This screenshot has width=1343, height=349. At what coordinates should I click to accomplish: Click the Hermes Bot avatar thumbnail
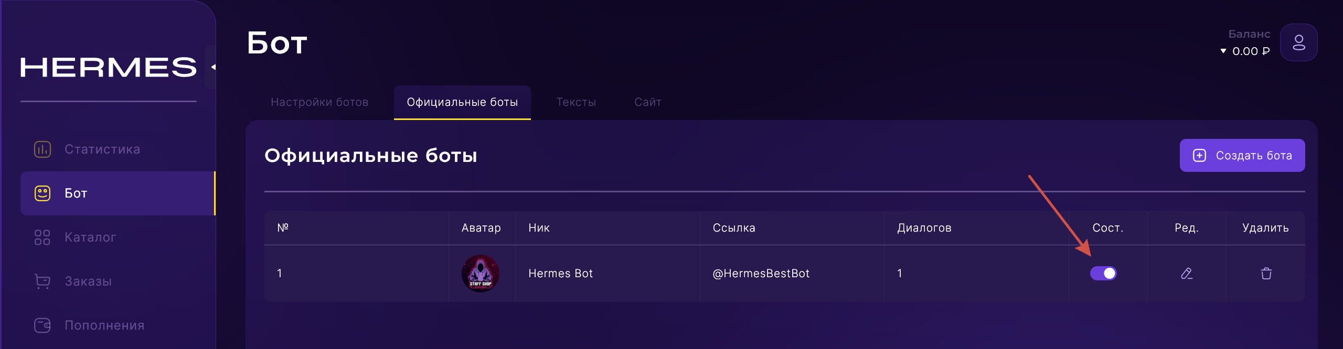(482, 273)
